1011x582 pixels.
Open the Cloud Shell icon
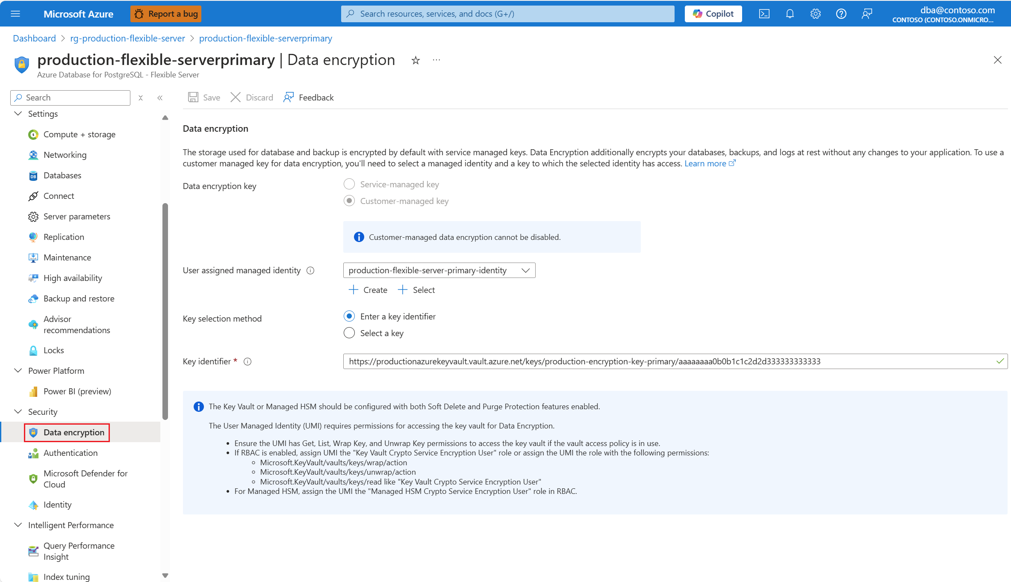(764, 14)
